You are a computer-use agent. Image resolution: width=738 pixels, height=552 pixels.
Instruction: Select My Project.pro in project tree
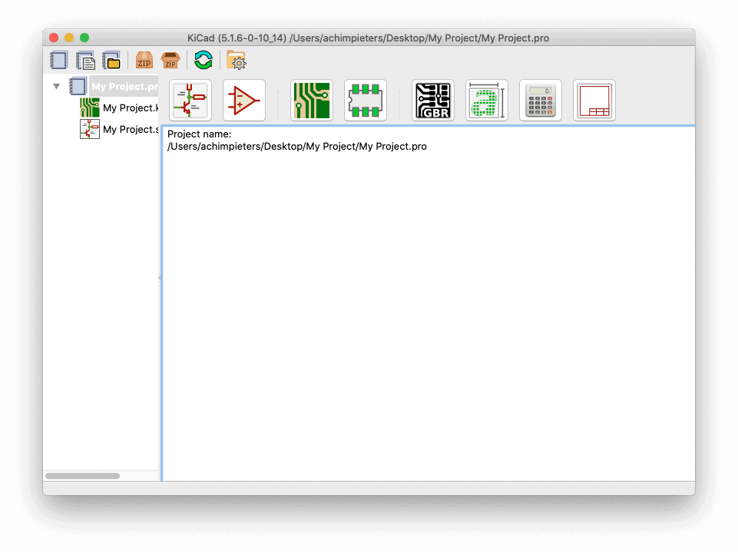click(x=124, y=86)
